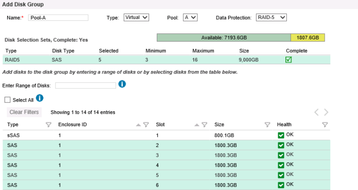The height and width of the screenshot is (190, 358).
Task: Click the green OK health icon for slot 2
Action: [x=281, y=146]
